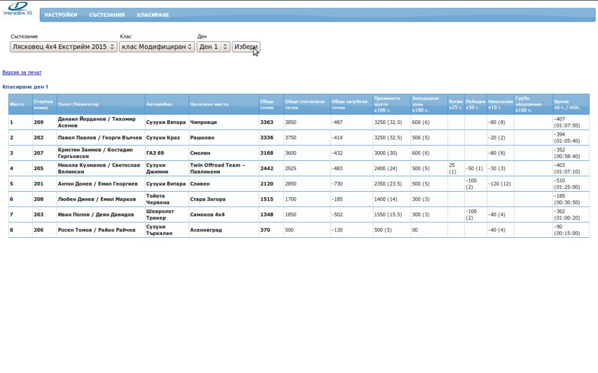Open the Състезание dropdown 'Лясковец 4x4 Екстрийм 2015'
The image size is (598, 373).
(x=63, y=47)
